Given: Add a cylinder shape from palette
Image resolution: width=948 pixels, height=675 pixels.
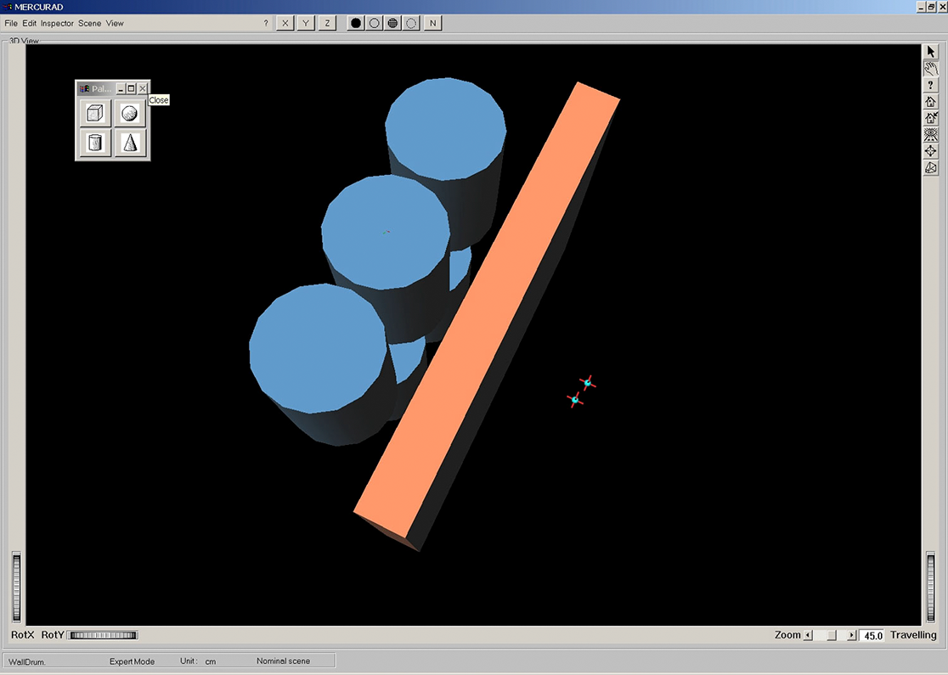Looking at the screenshot, I should pos(95,143).
